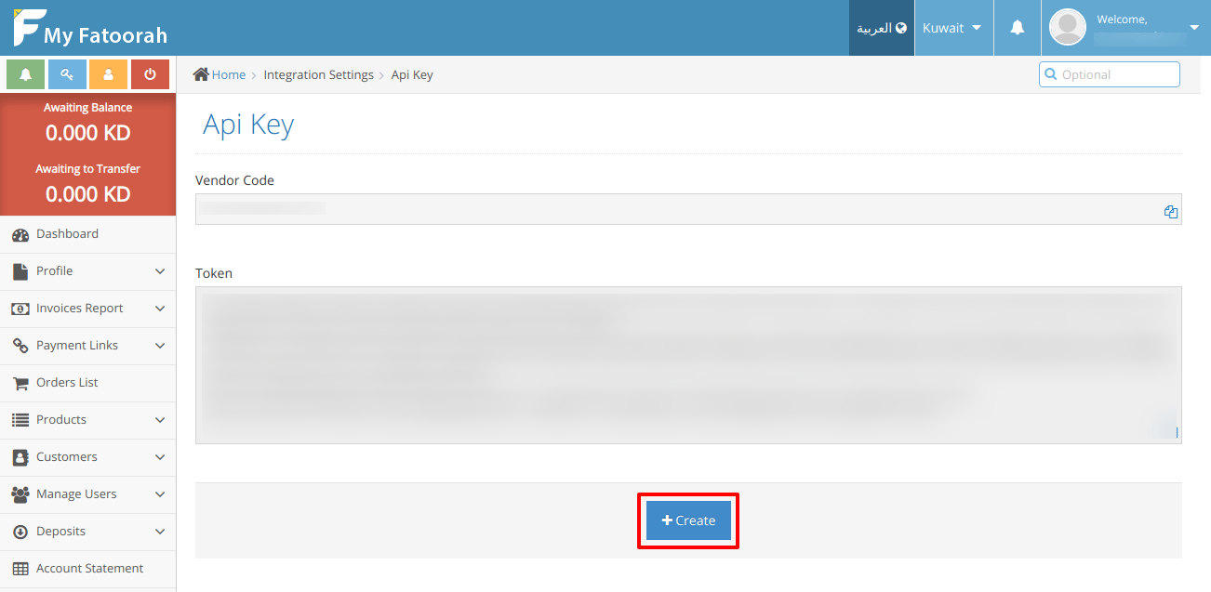Select Products menu item
The width and height of the screenshot is (1211, 592).
(87, 420)
